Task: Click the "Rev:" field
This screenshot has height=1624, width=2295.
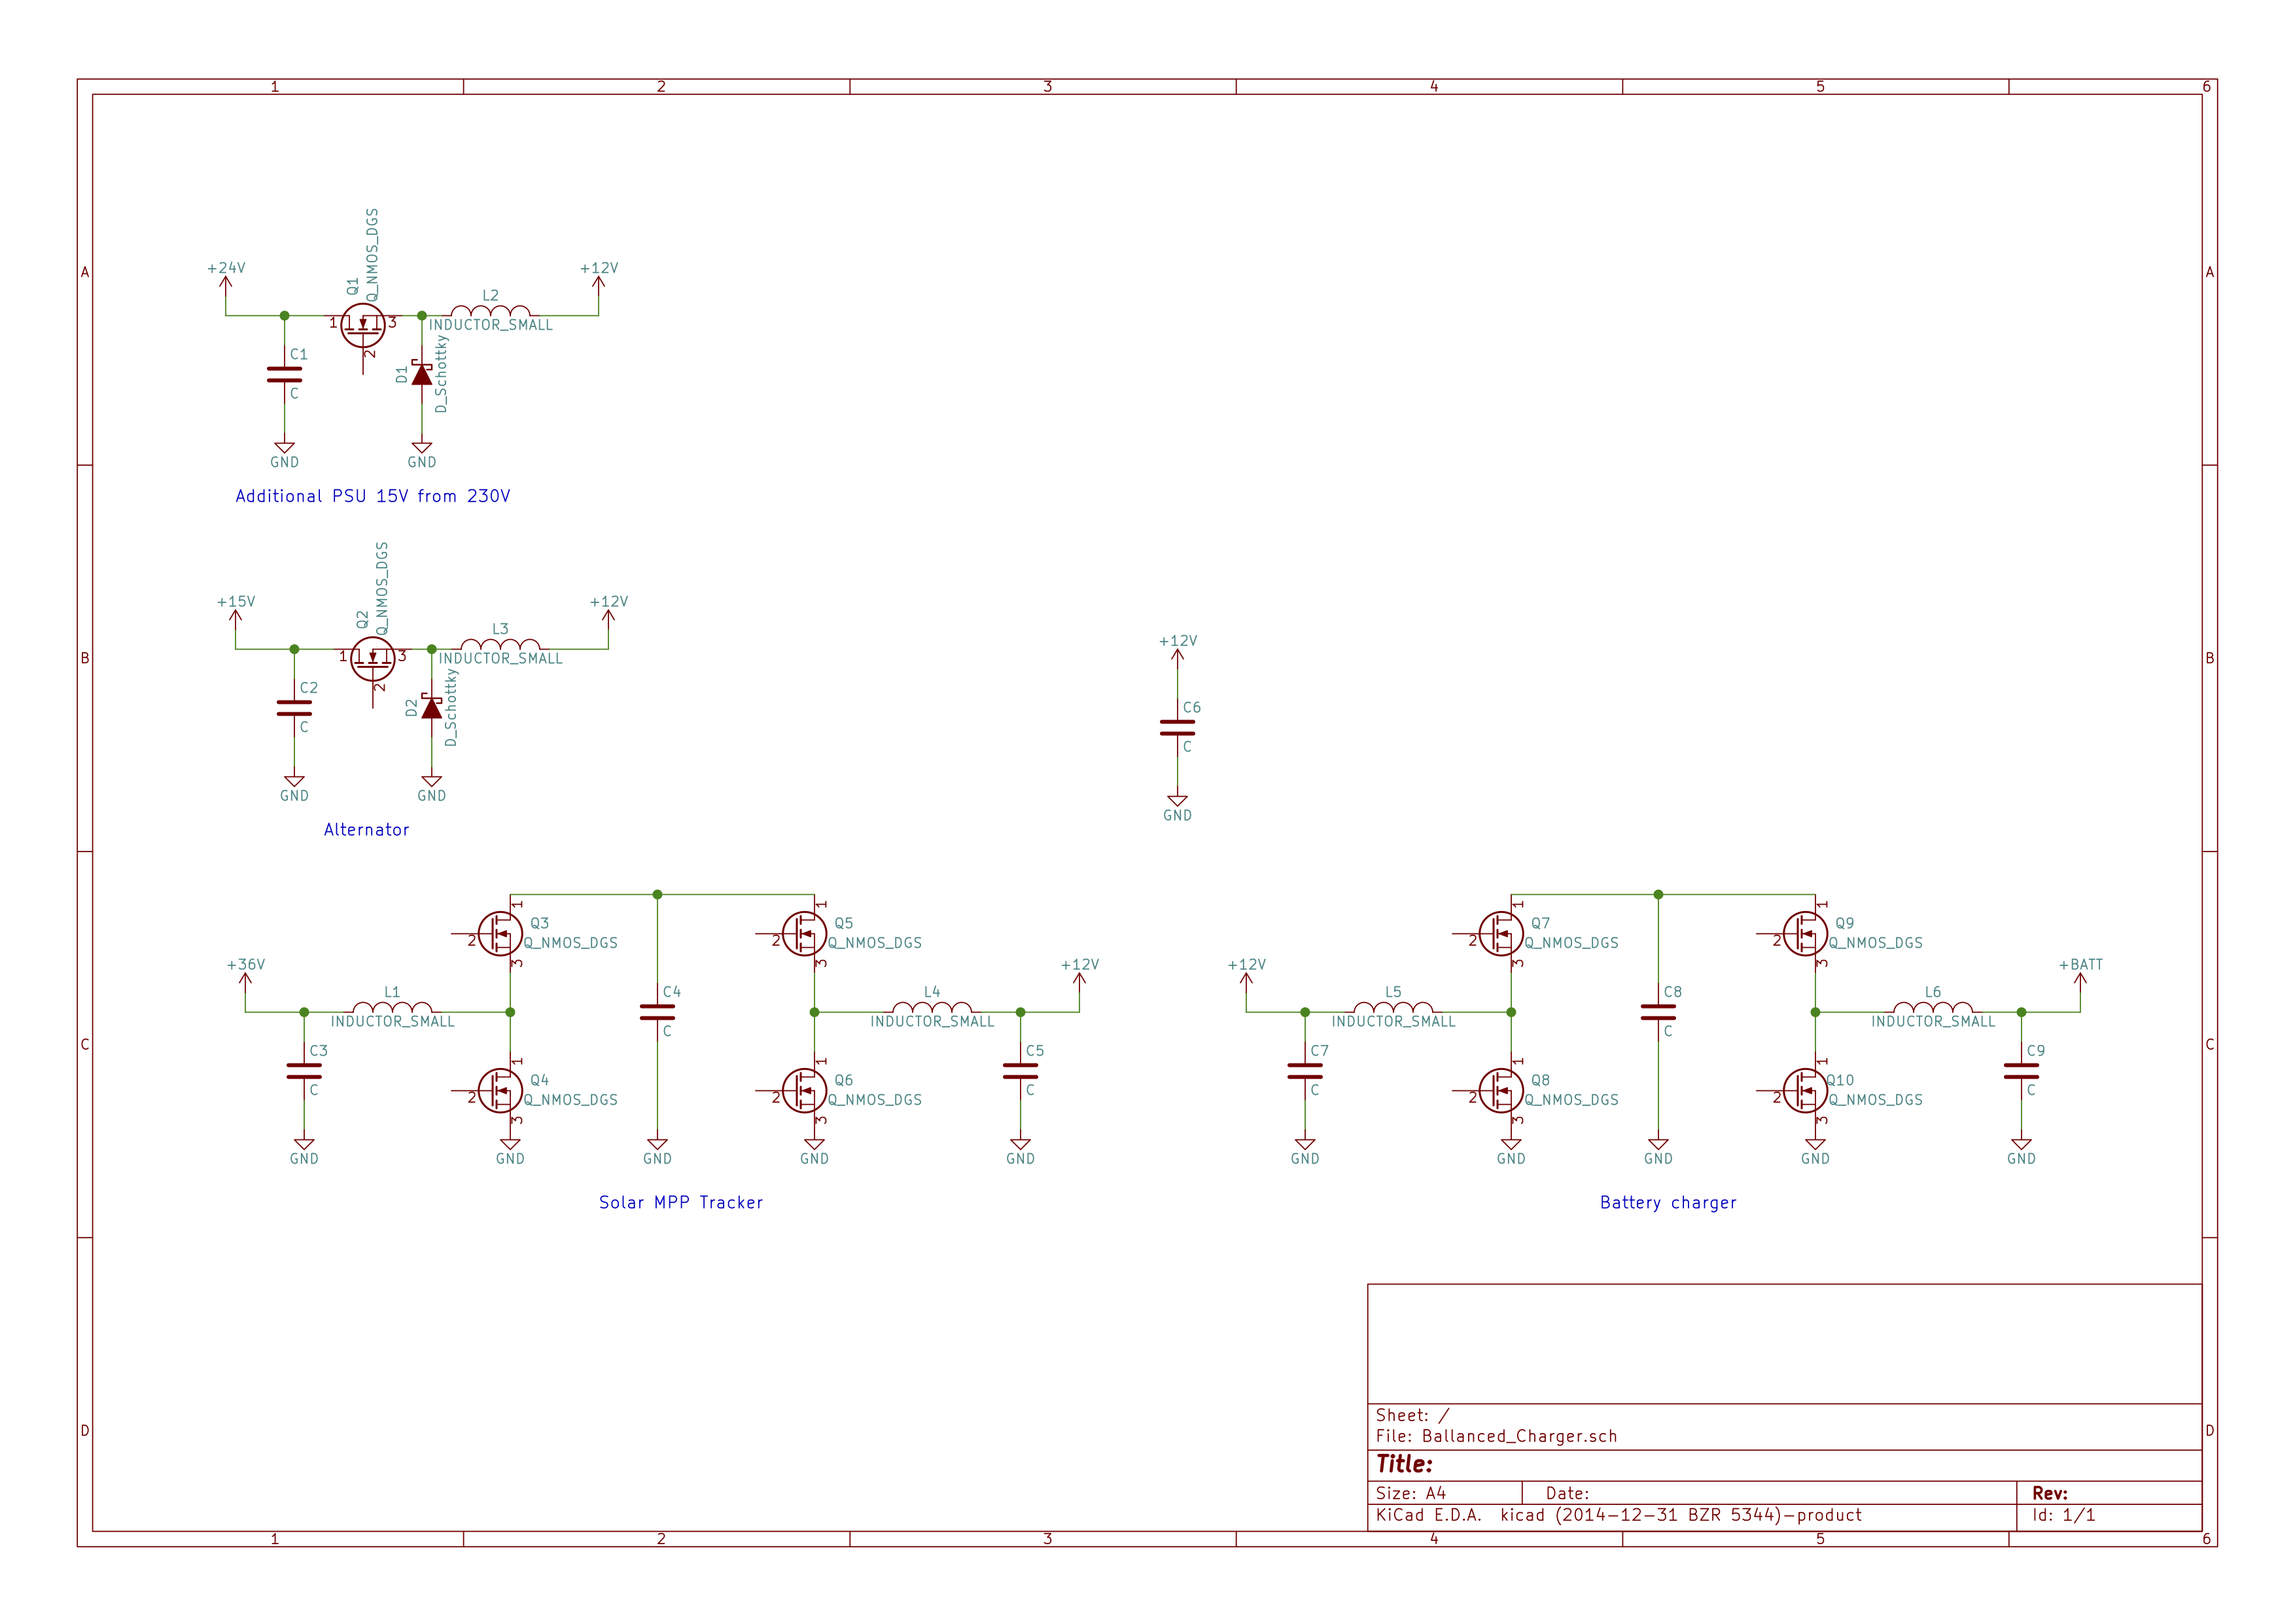Action: click(2050, 1494)
